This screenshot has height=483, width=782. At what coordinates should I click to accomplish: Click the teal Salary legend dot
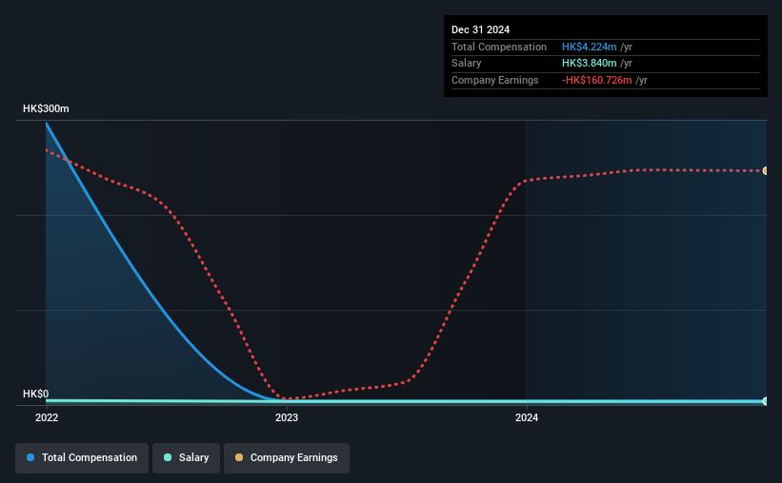[168, 457]
